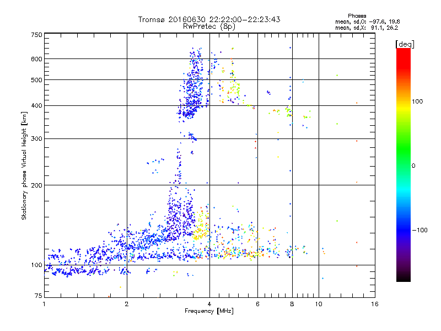Click the '[deg]' colorbar unit label
The image size is (441, 331).
pos(405,44)
